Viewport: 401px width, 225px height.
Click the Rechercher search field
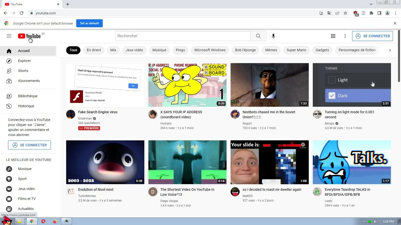183,36
